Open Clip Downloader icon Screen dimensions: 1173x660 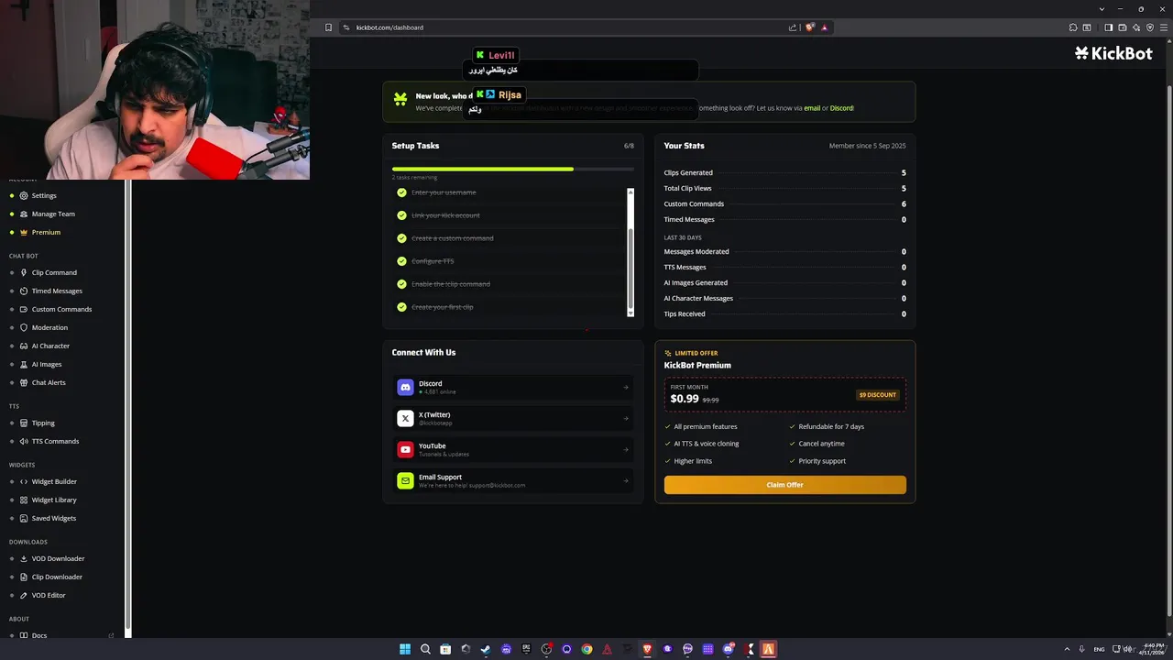[x=24, y=577]
